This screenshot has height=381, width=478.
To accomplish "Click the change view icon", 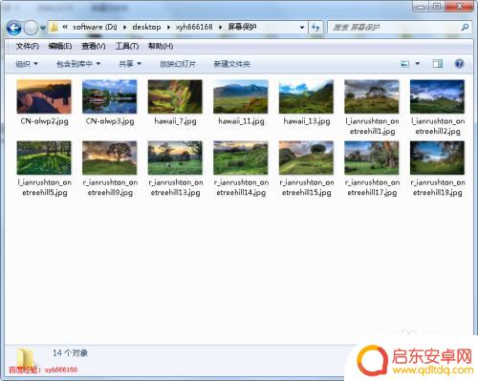I will pyautogui.click(x=404, y=64).
